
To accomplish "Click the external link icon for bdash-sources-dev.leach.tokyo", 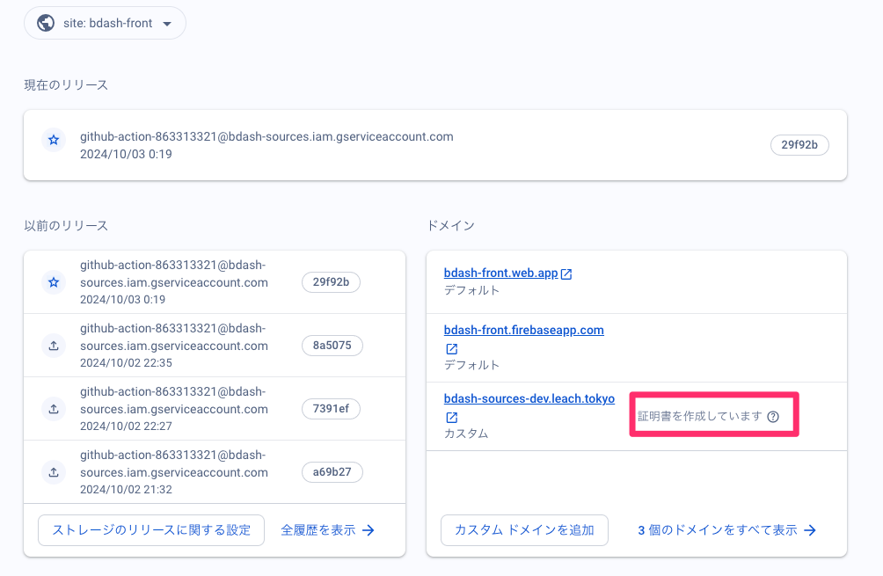I will pos(451,418).
